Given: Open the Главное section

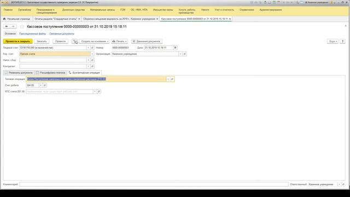Looking at the screenshot, I should tap(8, 10).
